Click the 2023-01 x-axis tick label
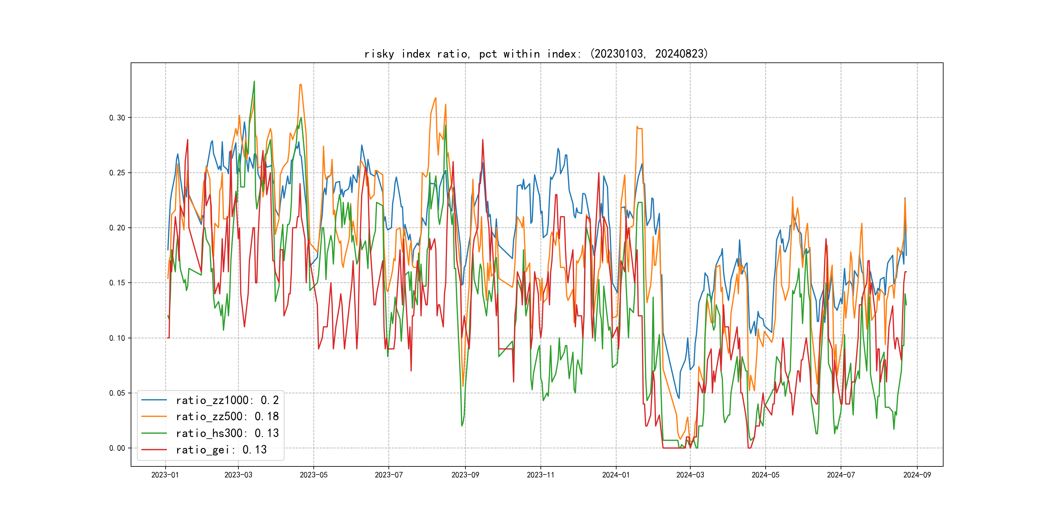1048x524 pixels. pyautogui.click(x=165, y=475)
